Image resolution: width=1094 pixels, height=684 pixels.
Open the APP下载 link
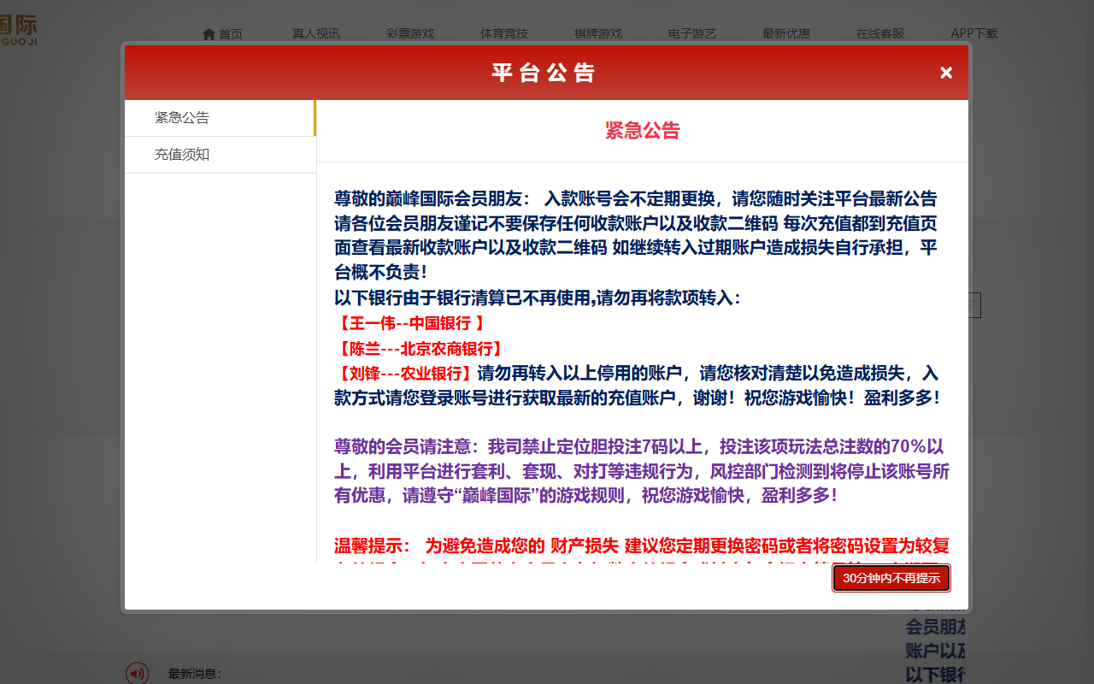(x=974, y=34)
